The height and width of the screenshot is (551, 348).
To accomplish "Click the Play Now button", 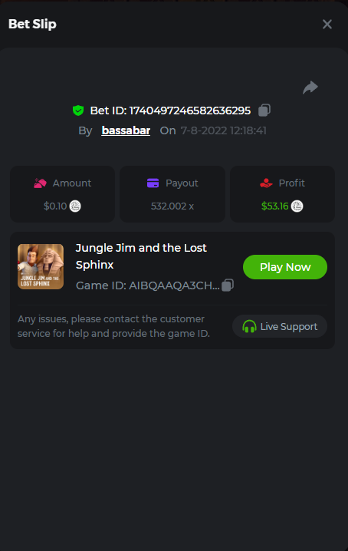I will (285, 267).
